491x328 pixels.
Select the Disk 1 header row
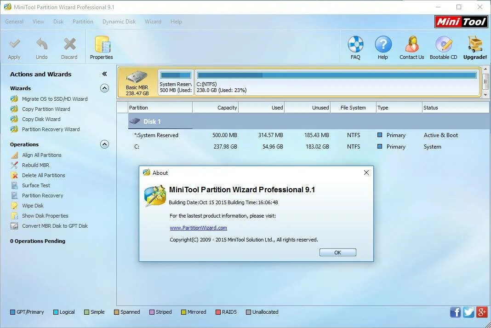[x=308, y=121]
